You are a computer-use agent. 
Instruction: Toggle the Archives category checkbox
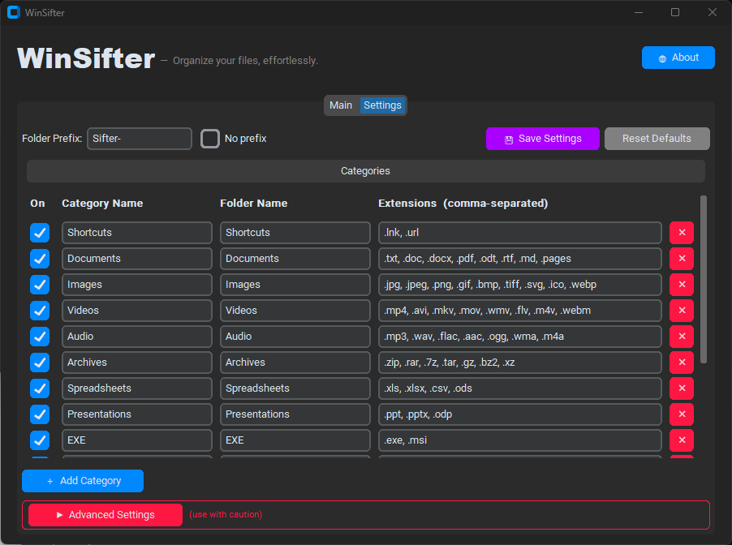pyautogui.click(x=40, y=363)
